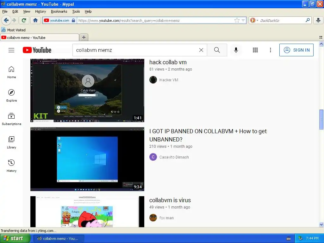Viewport: 324px width, 243px height.
Task: Open Explore in YouTube sidebar
Action: tap(11, 96)
